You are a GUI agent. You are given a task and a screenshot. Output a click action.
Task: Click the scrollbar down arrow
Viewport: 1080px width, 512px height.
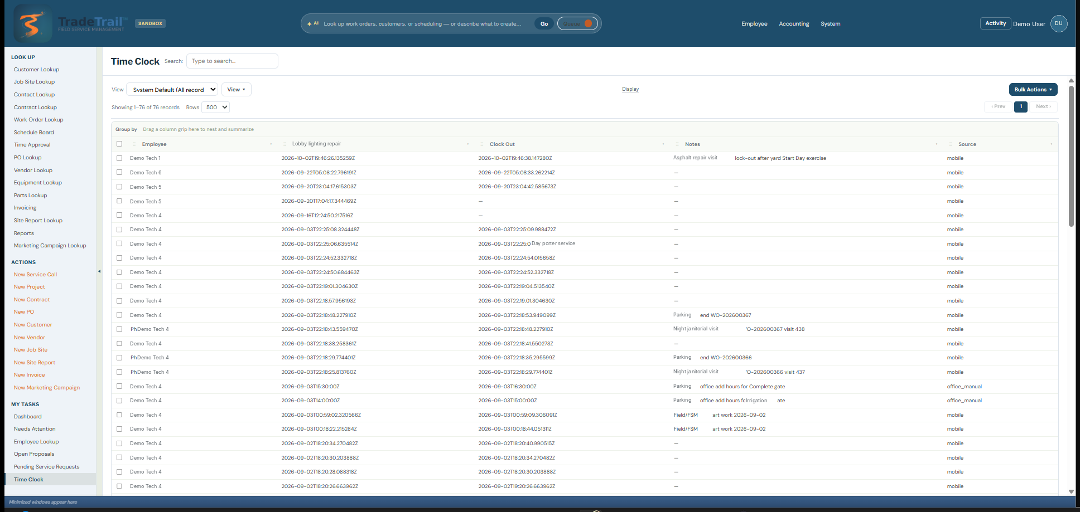[1071, 491]
